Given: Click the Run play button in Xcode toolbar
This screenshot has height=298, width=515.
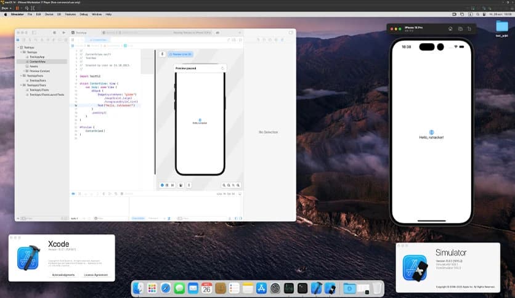Looking at the screenshot, I should [x=63, y=33].
